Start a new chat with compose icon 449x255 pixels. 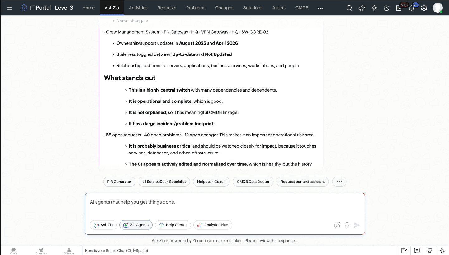click(x=337, y=225)
